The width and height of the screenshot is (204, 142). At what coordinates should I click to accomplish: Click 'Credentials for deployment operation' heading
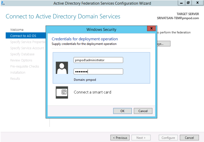(85, 39)
